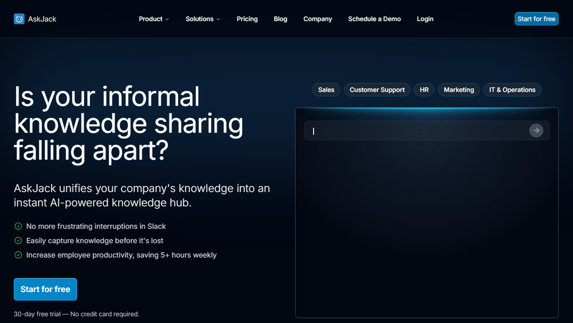The width and height of the screenshot is (573, 323).
Task: Click the subheading about AI-powered knowledge hub
Action: [142, 195]
